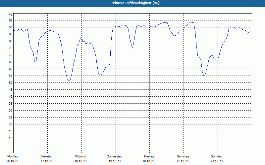Image resolution: width=265 pixels, height=165 pixels.
Task: Select the 'Mittwoch' day label
Action: pos(81,156)
